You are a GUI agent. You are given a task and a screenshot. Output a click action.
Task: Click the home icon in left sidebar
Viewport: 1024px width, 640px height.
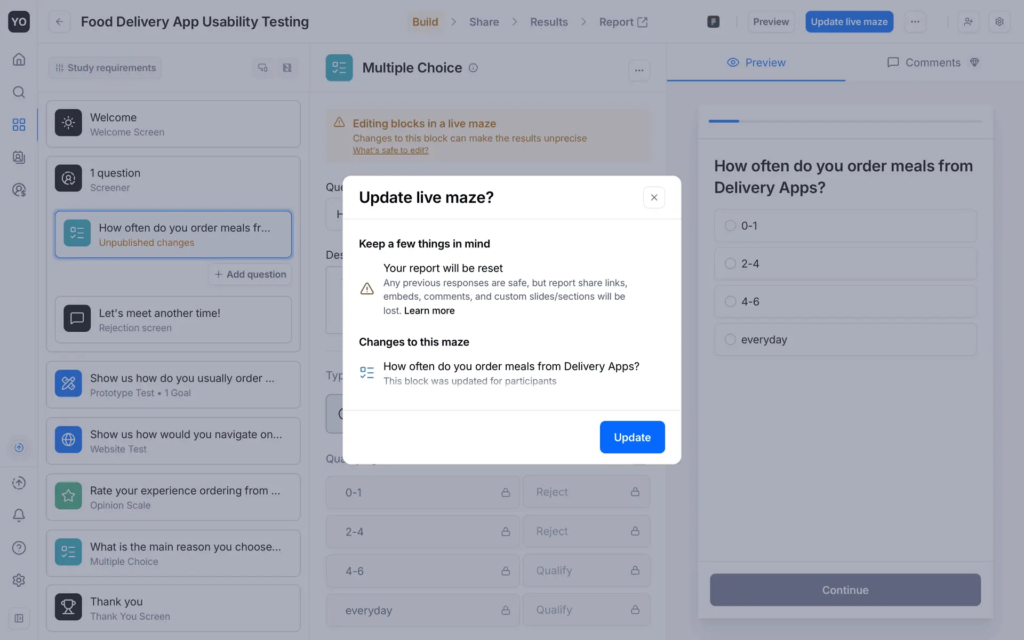click(19, 59)
